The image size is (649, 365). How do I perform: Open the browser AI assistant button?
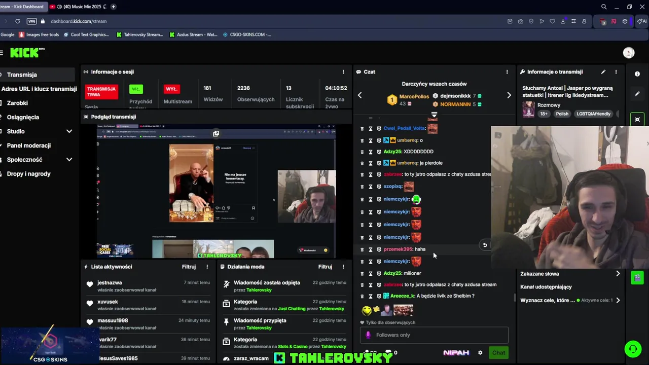[641, 21]
